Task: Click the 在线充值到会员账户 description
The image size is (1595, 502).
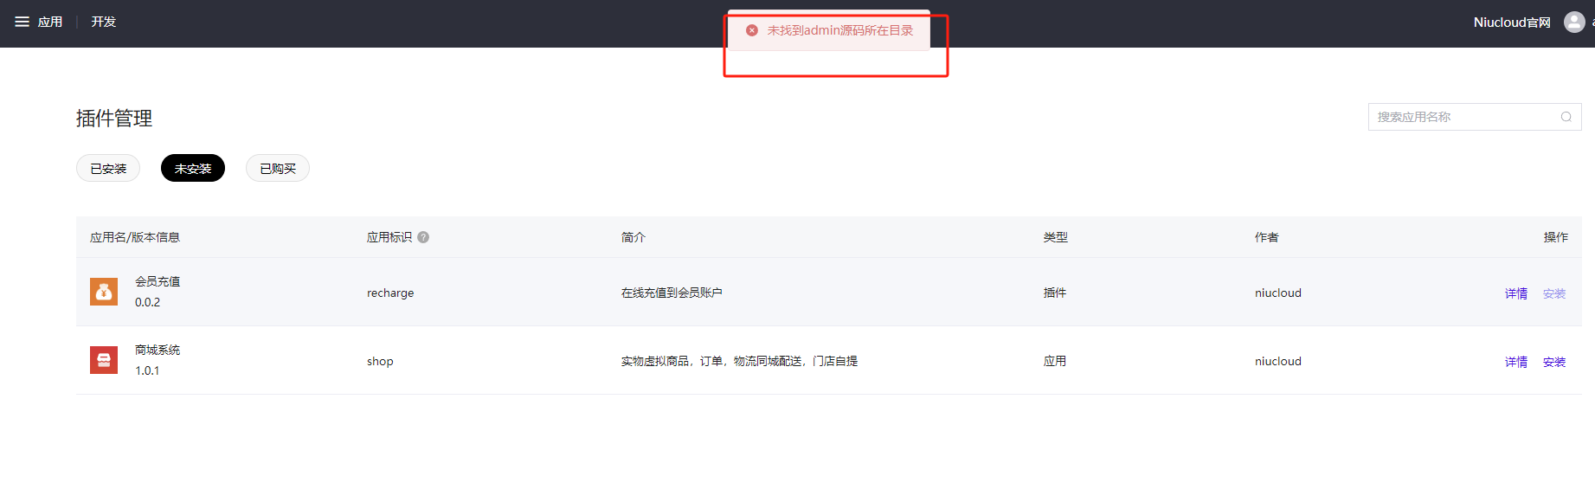Action: 672,293
